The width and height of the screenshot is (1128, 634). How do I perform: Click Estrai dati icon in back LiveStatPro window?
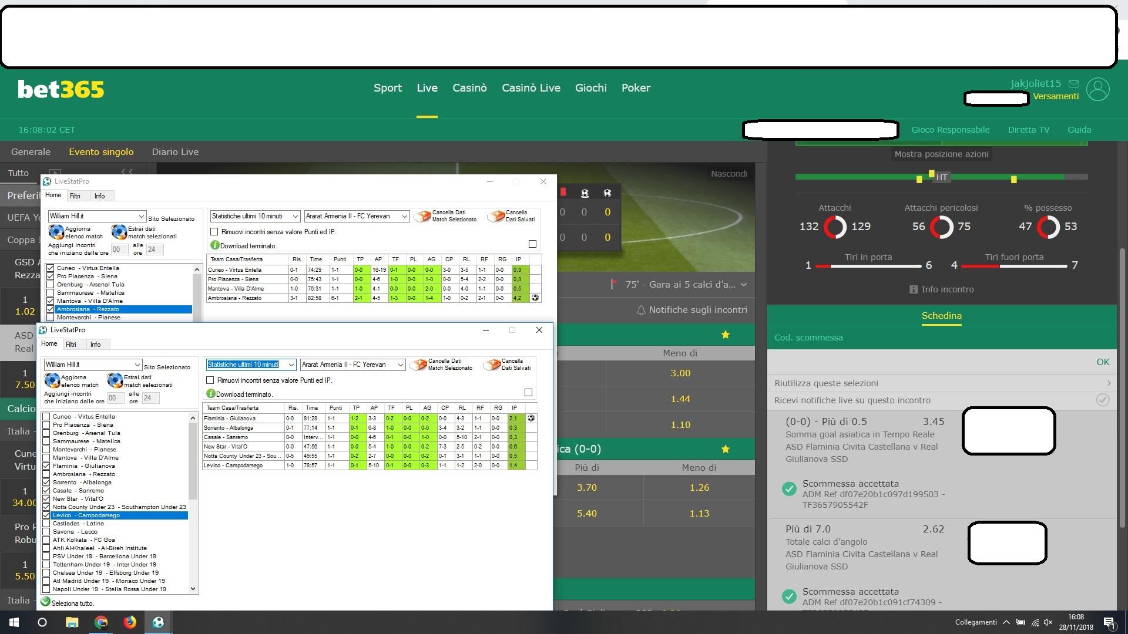pos(119,232)
